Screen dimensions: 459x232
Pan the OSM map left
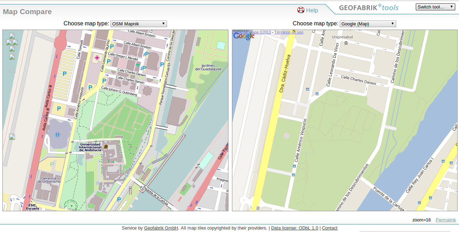point(9,42)
